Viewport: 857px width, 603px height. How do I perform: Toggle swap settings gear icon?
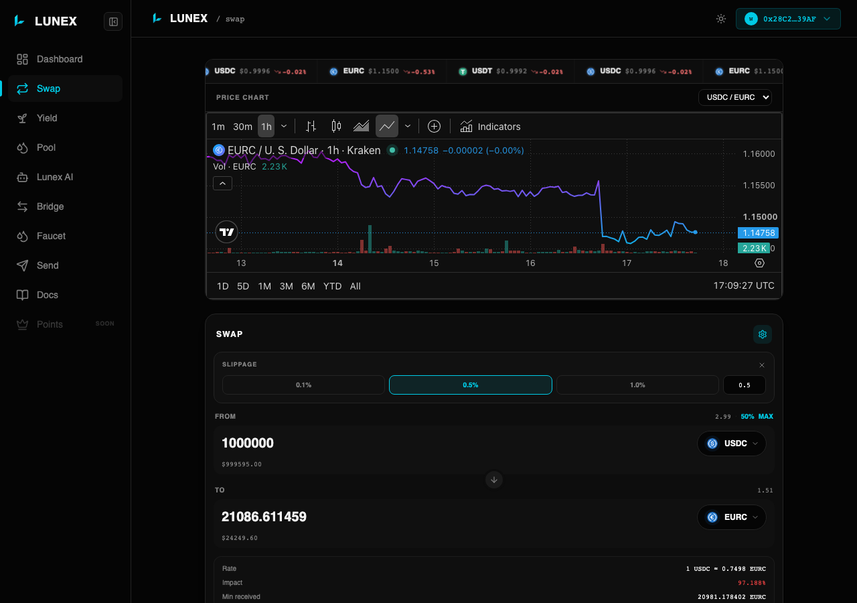(763, 334)
